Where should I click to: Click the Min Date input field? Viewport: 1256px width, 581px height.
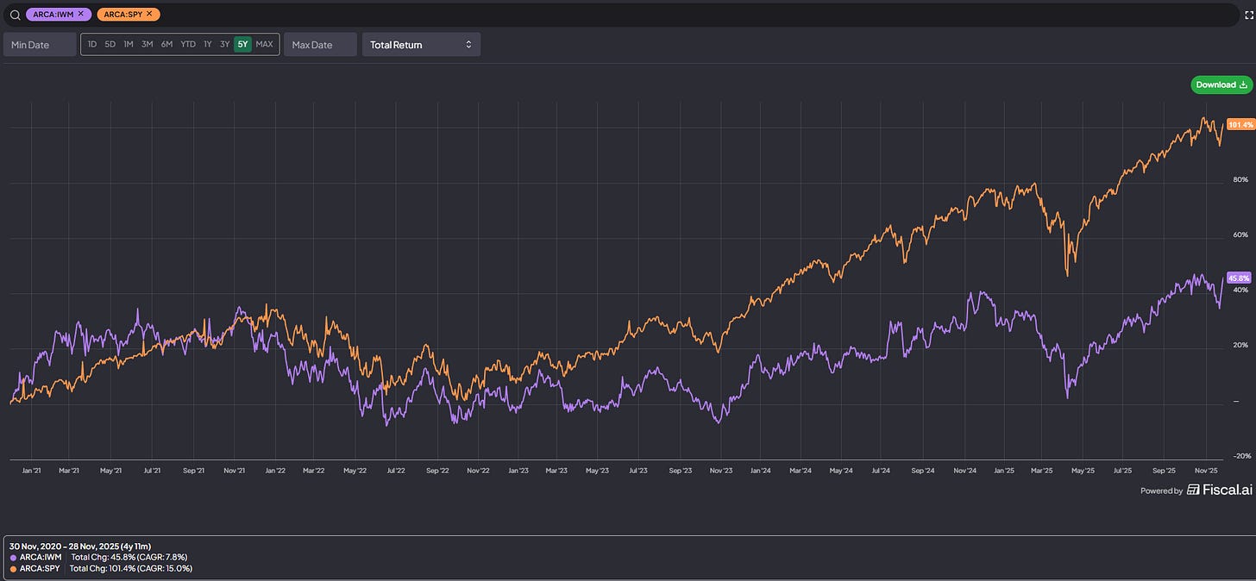[41, 45]
